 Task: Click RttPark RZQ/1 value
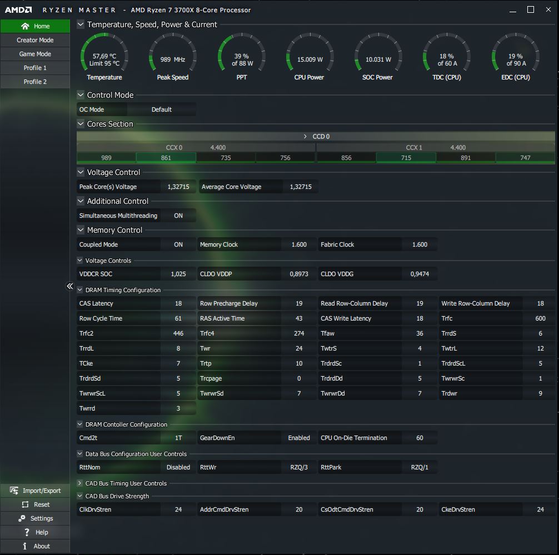[x=420, y=467]
